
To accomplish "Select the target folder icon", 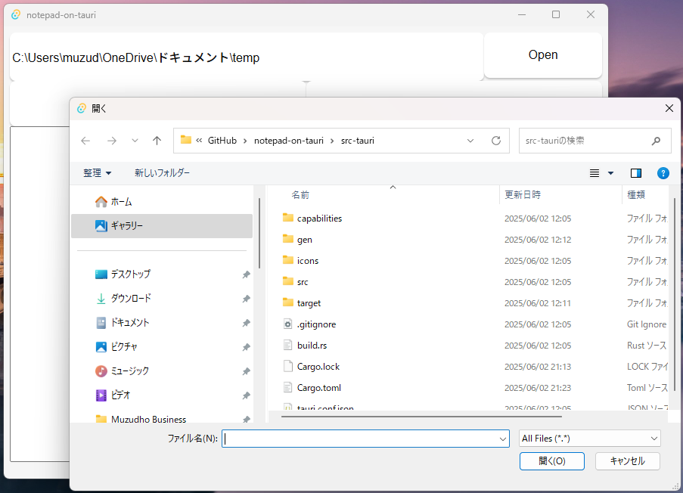I will tap(287, 302).
